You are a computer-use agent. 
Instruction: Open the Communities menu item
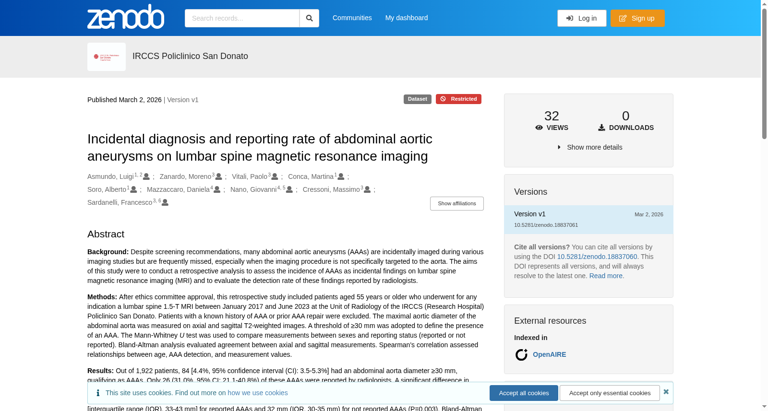click(x=352, y=18)
